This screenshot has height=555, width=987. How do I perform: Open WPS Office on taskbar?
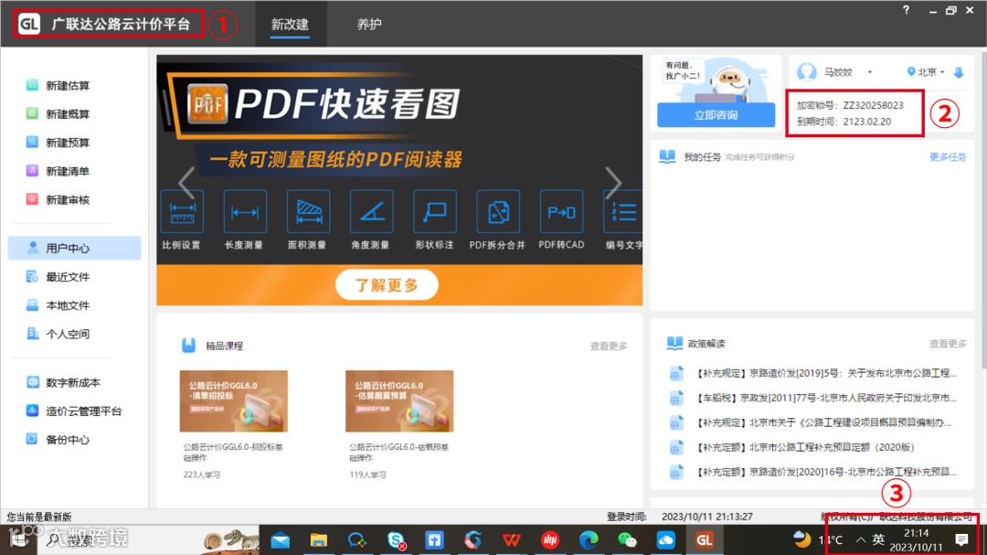(511, 539)
